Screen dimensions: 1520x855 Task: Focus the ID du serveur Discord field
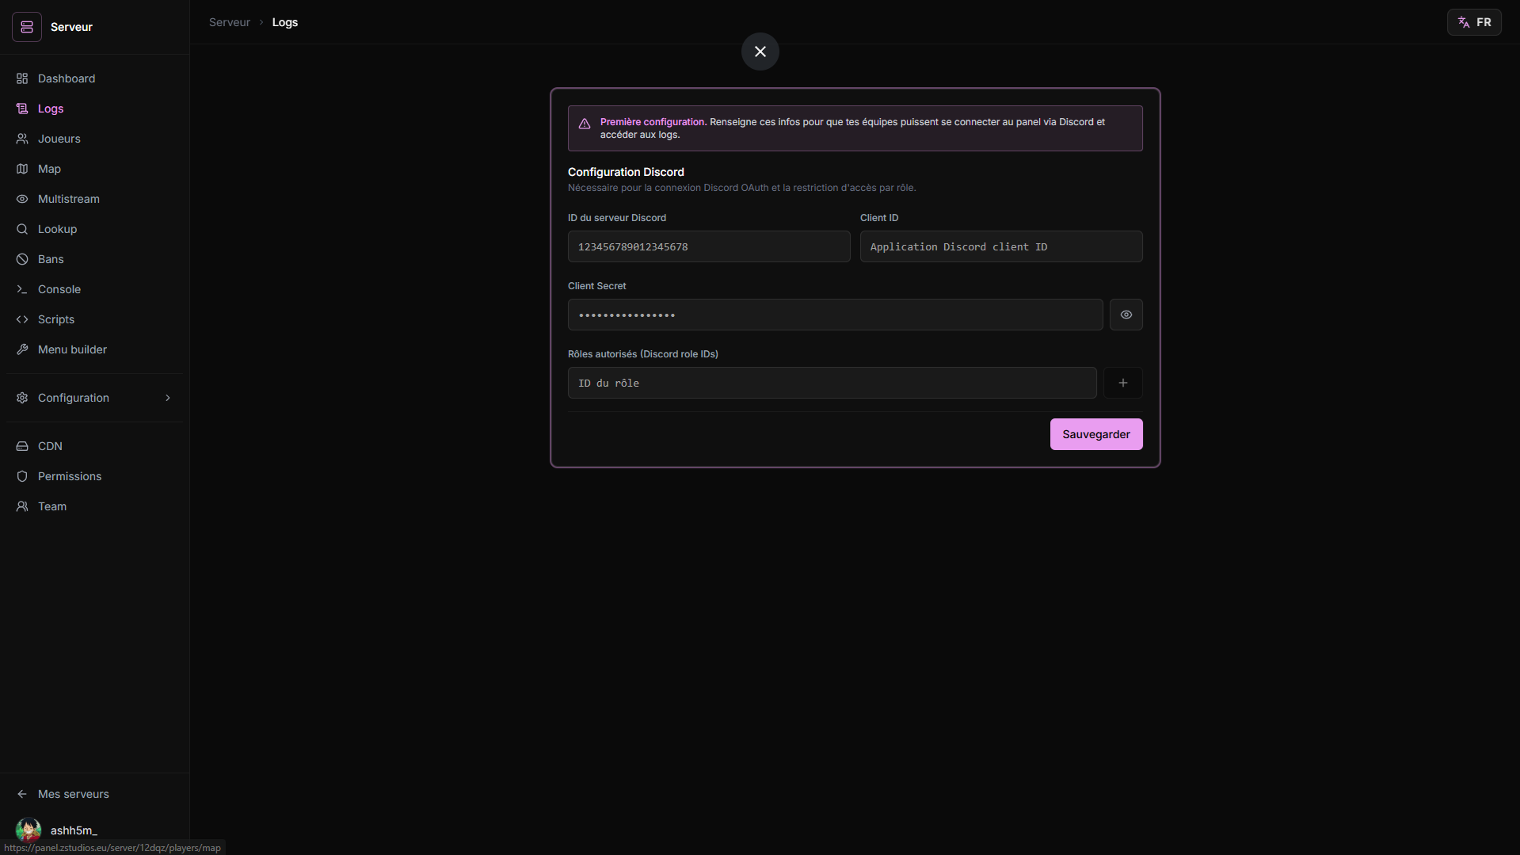click(x=709, y=246)
